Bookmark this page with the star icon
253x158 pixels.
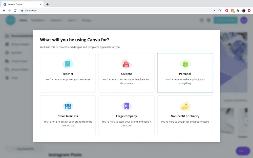pos(220,11)
